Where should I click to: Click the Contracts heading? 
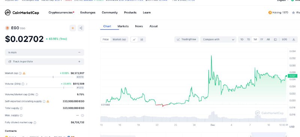tap(11, 131)
